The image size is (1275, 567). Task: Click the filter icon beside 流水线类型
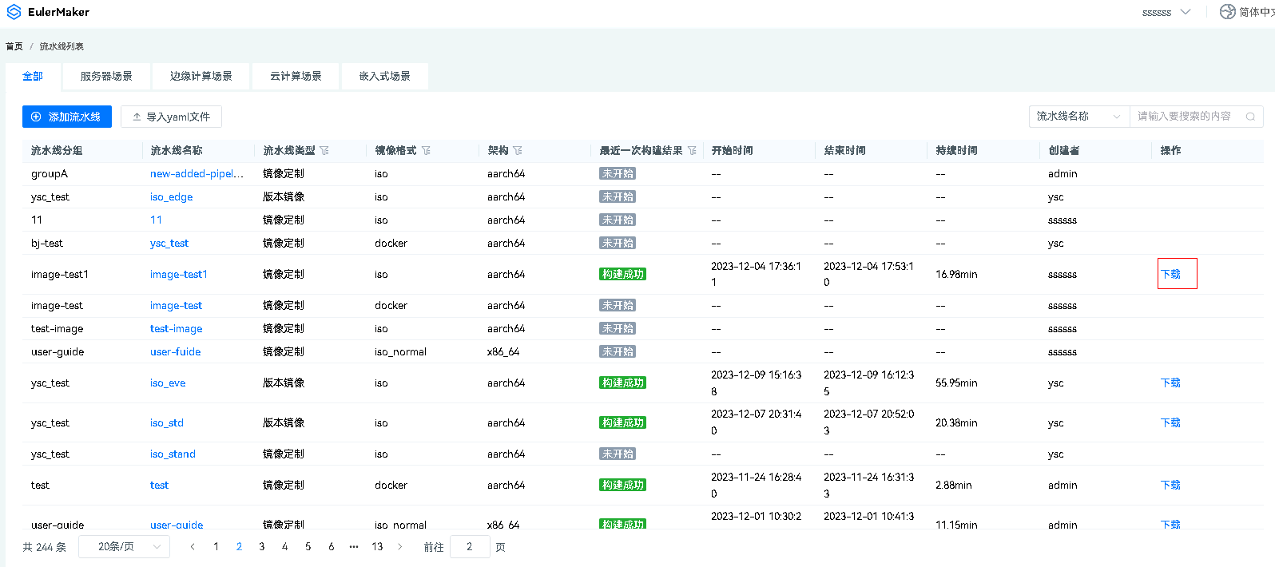[x=324, y=151]
